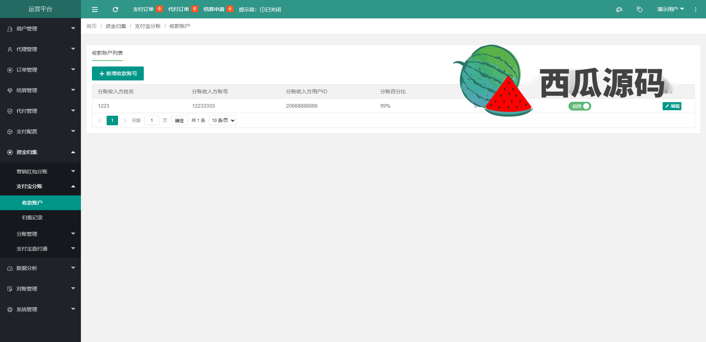
Task: Go to next page arrow in pagination
Action: coord(125,120)
